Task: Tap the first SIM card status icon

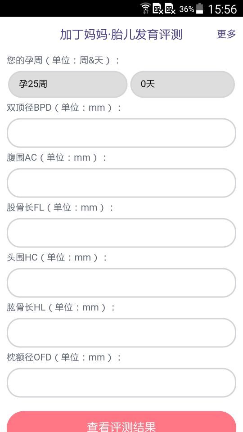Action: (158, 9)
